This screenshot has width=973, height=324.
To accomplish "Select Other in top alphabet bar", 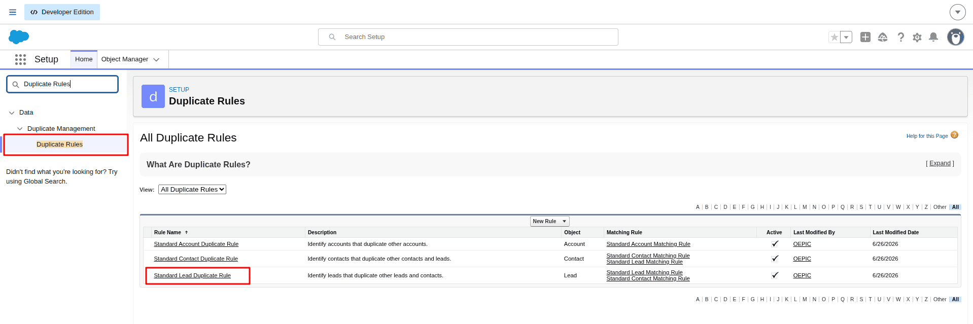I will coord(940,207).
